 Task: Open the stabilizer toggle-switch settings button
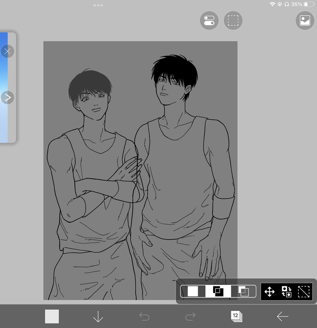(x=209, y=21)
